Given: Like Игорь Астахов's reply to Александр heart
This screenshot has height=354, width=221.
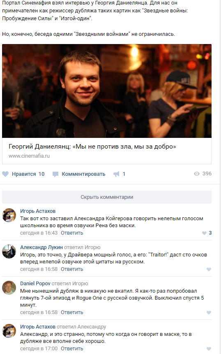Looking at the screenshot, I should [209, 349].
